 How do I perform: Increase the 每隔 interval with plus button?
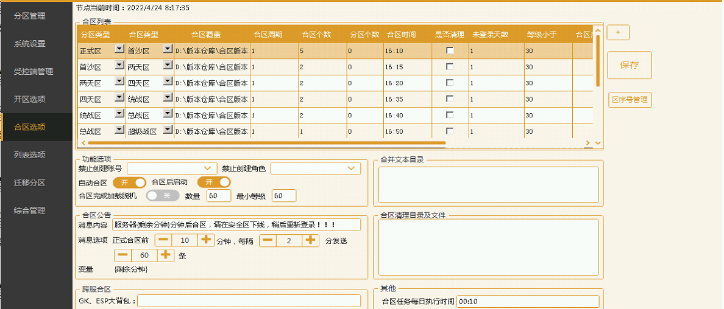[x=311, y=240]
